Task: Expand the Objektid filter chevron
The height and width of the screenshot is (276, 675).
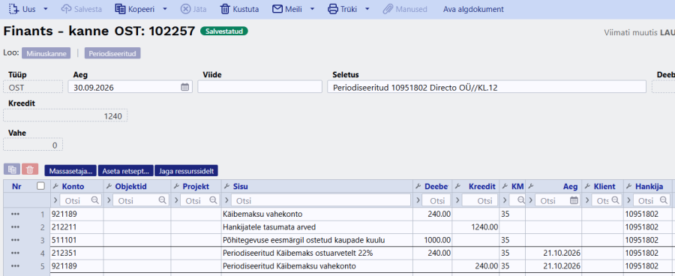Action: (109, 200)
